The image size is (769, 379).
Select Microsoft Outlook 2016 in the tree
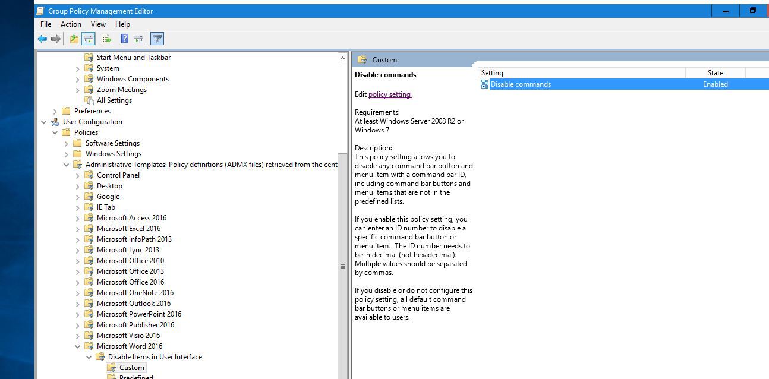click(134, 304)
